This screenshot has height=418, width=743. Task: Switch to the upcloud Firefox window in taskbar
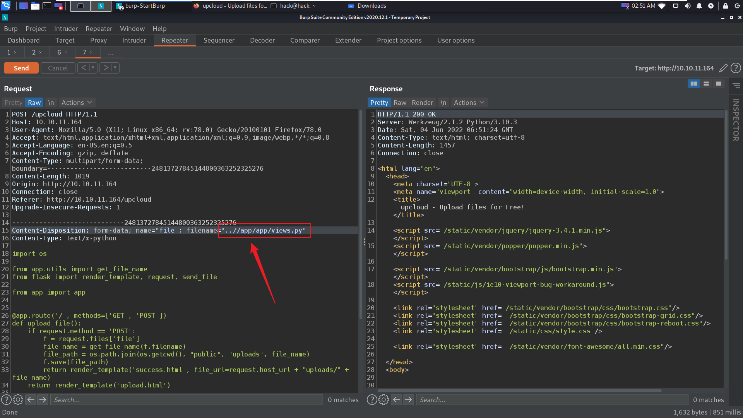tap(230, 6)
